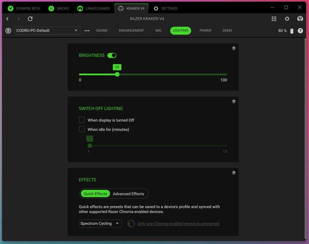Click the Synapse Beta Razer logo icon

[10, 9]
